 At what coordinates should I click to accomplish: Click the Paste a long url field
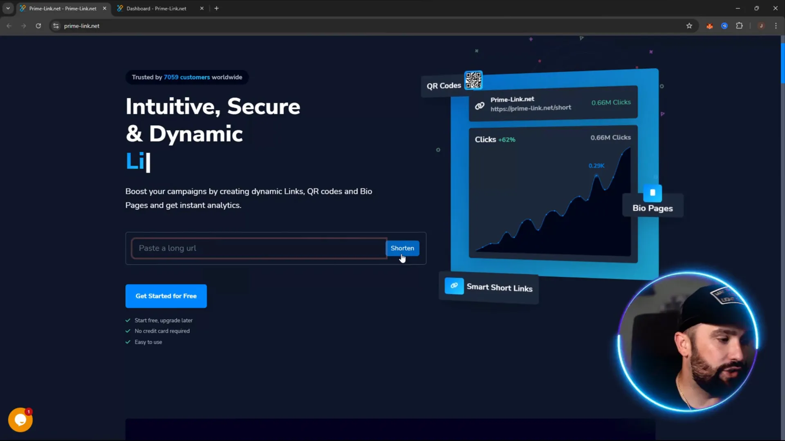(x=259, y=248)
